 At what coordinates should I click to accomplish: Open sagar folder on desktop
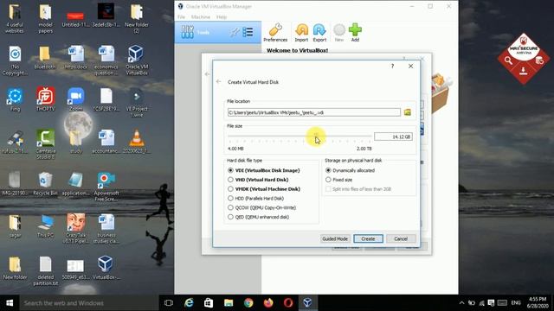[15, 225]
